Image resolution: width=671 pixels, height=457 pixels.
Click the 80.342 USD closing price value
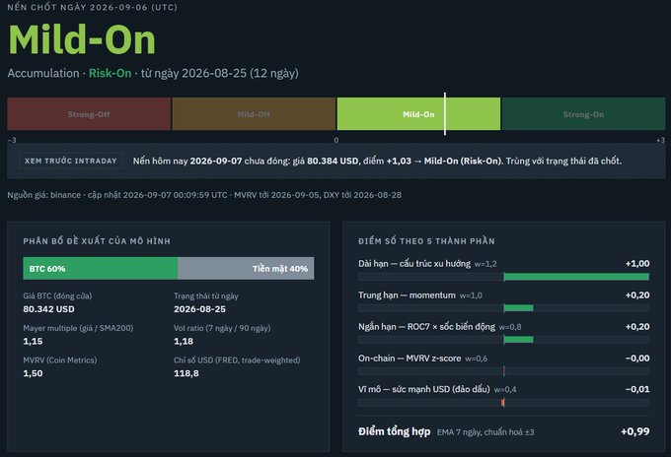[48, 309]
